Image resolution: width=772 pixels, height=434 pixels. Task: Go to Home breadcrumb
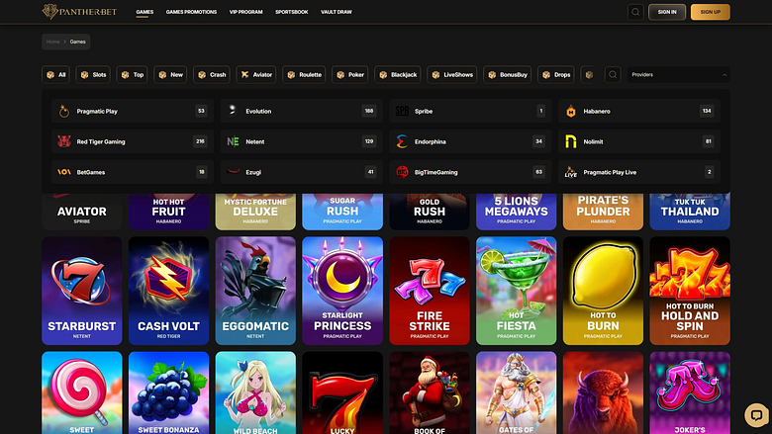coord(52,42)
